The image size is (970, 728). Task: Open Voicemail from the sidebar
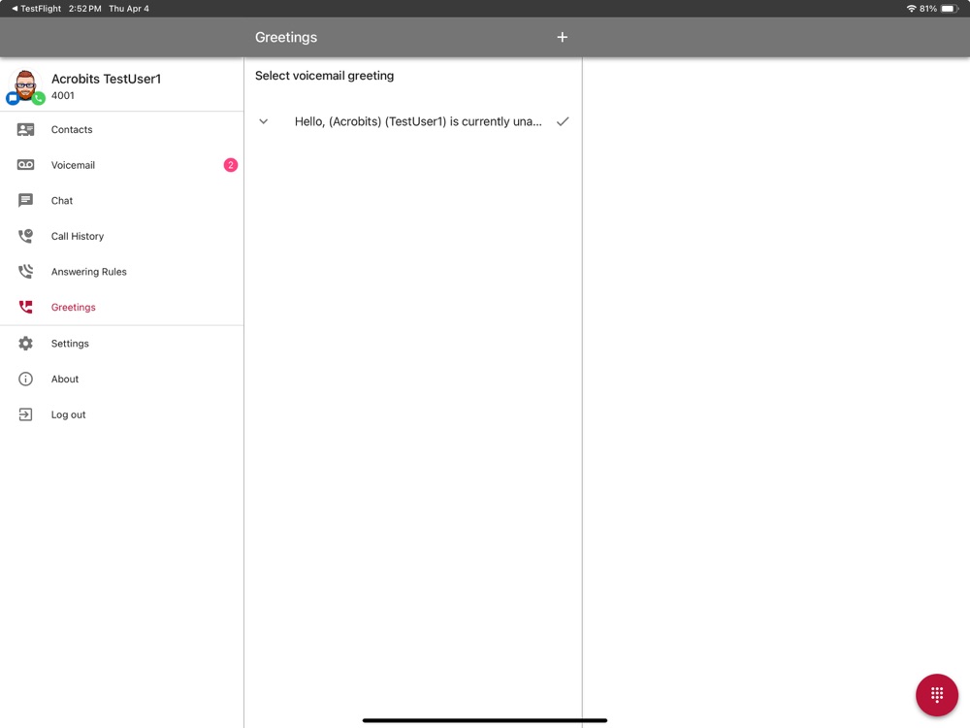[x=122, y=165]
